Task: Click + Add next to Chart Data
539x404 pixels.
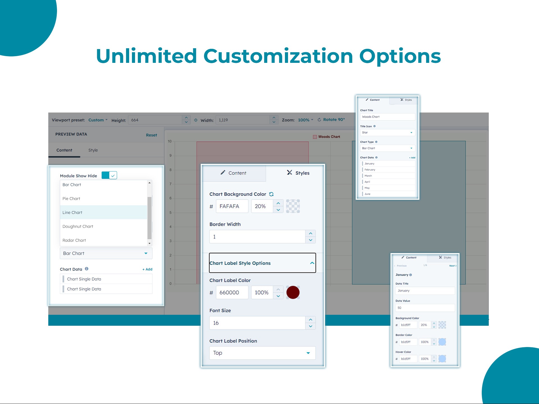Action: point(147,269)
